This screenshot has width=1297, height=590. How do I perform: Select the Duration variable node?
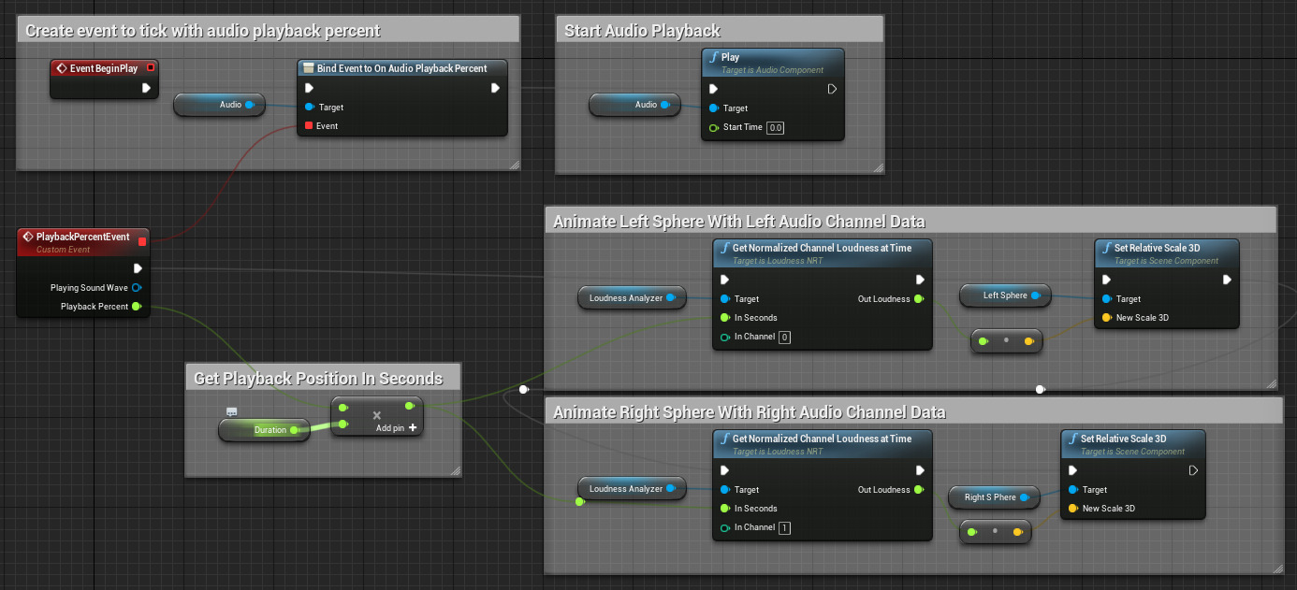pos(264,429)
